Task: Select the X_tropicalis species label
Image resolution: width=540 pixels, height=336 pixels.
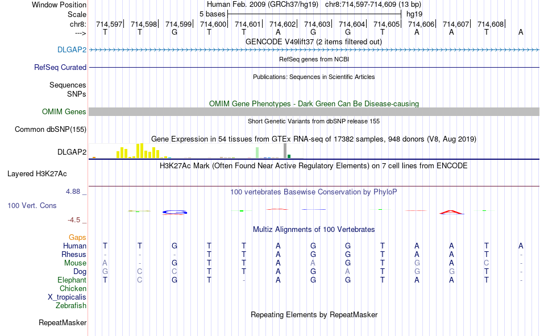Action: coord(67,297)
